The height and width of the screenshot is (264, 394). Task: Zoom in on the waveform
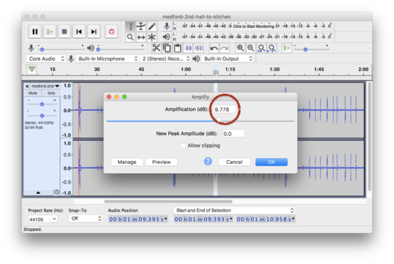[240, 48]
